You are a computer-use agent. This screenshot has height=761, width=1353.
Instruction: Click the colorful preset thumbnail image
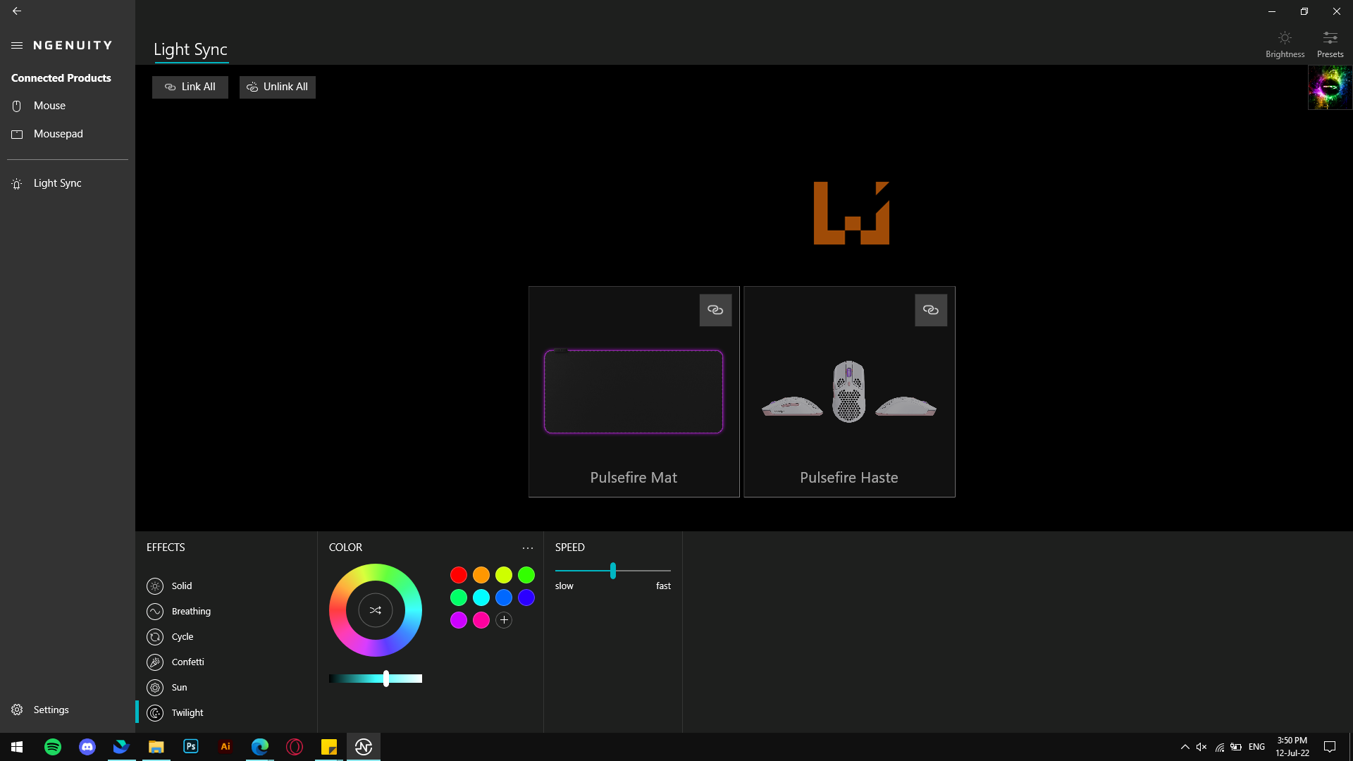pos(1330,87)
